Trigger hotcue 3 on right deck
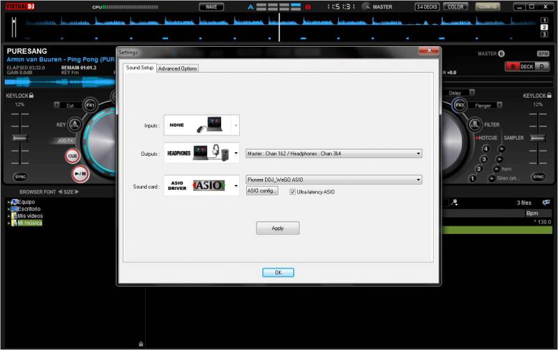The height and width of the screenshot is (350, 558). (483, 159)
